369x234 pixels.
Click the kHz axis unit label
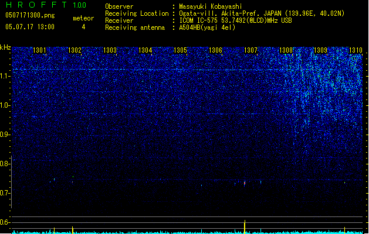click(x=5, y=47)
